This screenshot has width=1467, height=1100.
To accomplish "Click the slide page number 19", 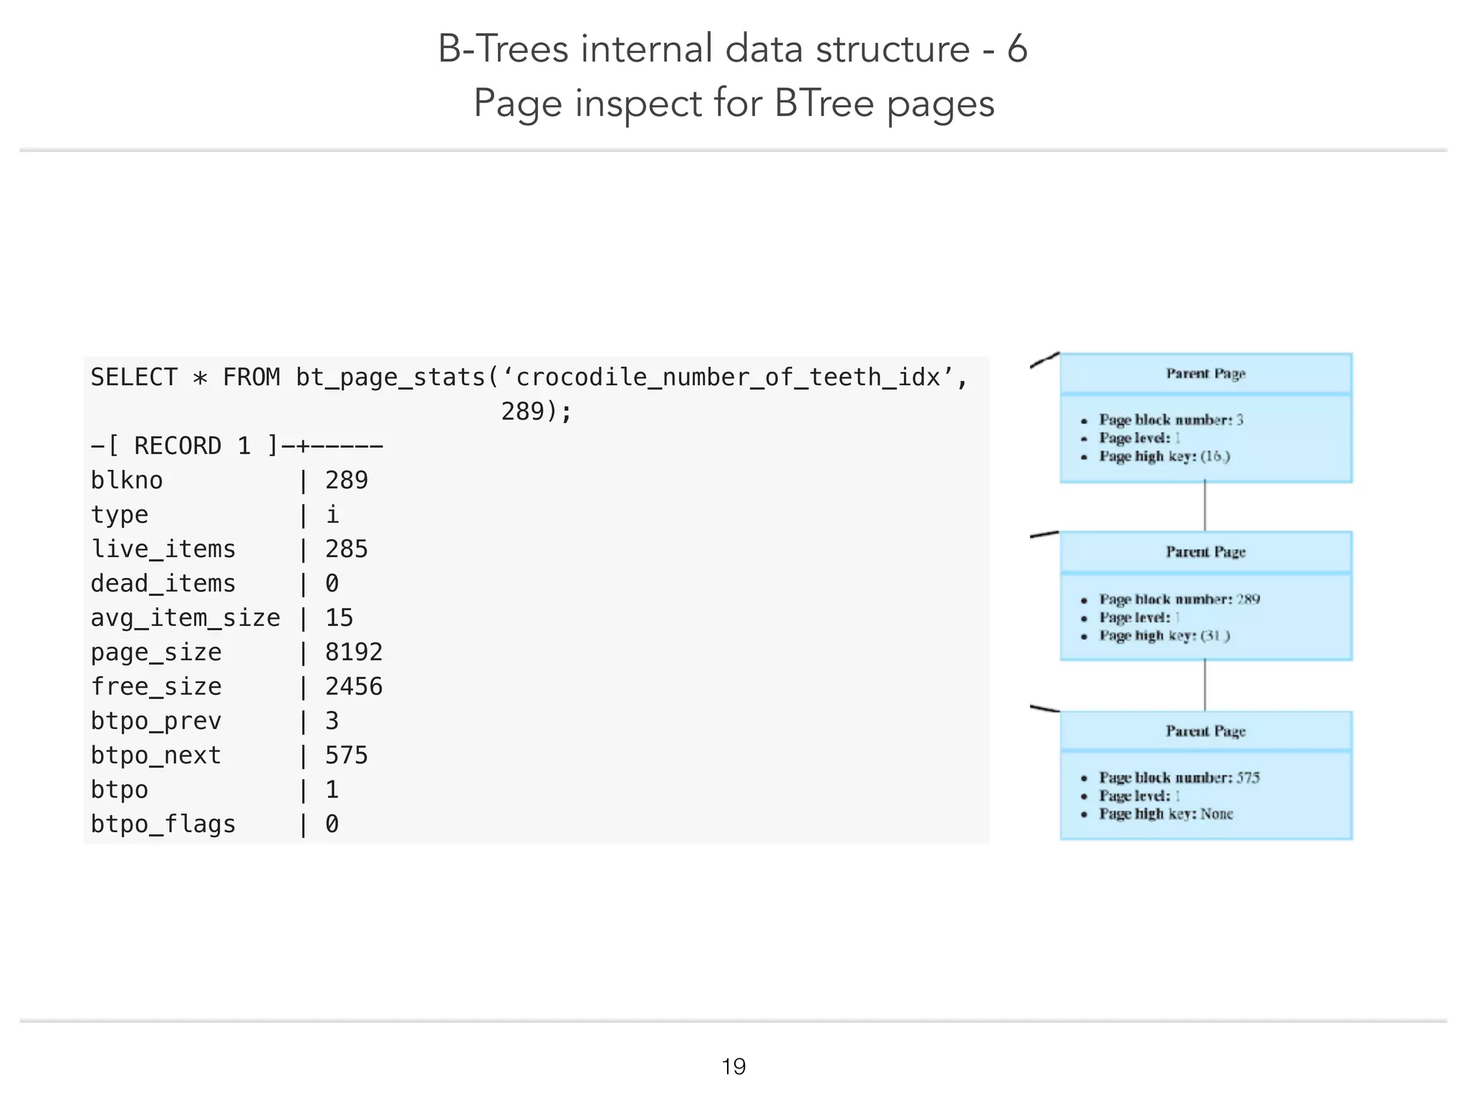I will tap(733, 1066).
